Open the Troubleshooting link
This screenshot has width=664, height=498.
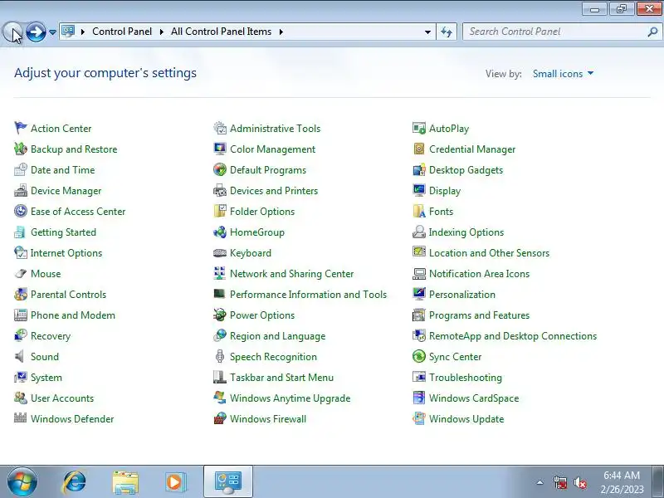point(466,378)
